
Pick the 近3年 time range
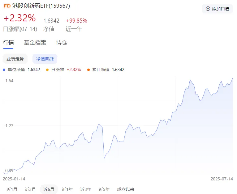(86, 189)
